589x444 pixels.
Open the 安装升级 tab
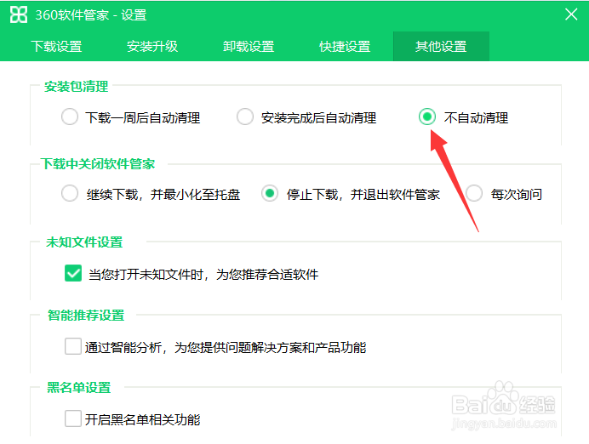(152, 47)
